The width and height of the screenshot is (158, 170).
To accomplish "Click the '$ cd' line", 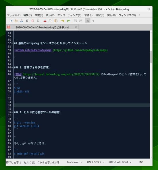I will point(17,88).
